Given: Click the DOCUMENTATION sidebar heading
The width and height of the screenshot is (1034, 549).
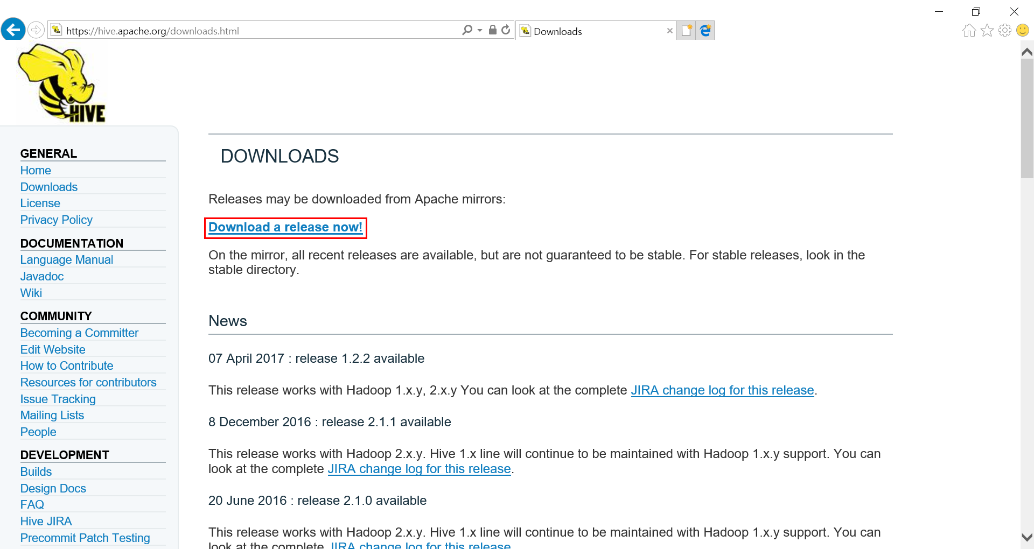Looking at the screenshot, I should (x=72, y=244).
